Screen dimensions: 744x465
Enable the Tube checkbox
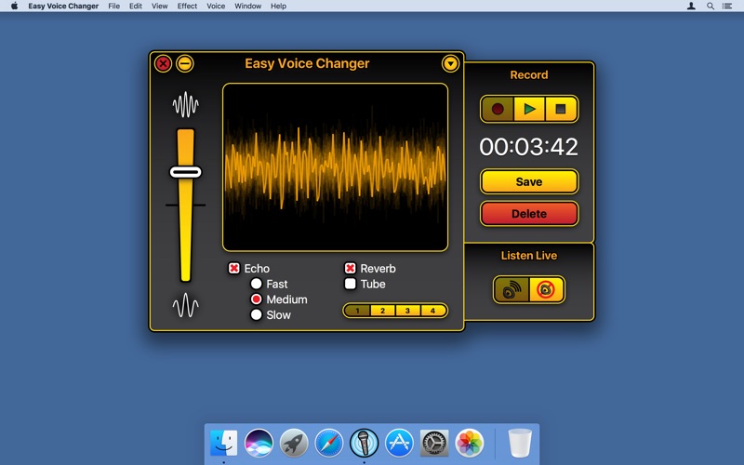351,285
